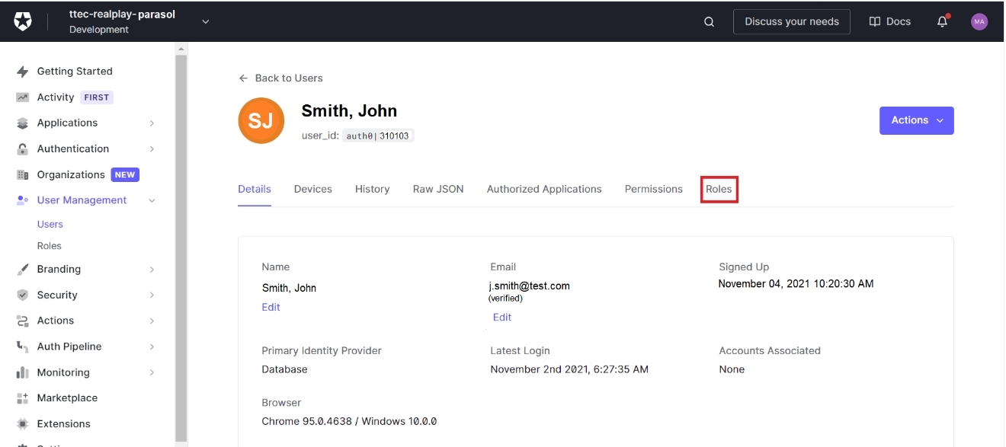This screenshot has width=1006, height=447.
Task: Switch to the Roles tab
Action: point(719,189)
